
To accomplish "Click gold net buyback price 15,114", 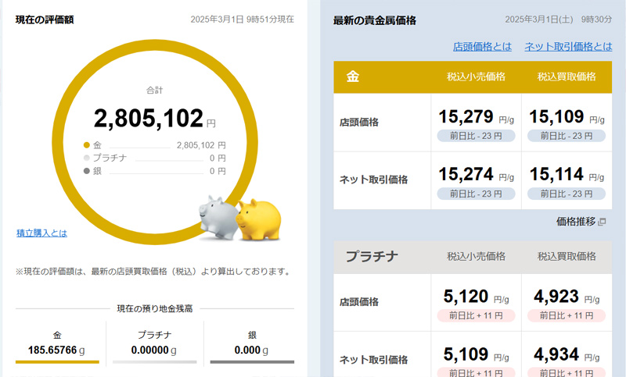I will [556, 174].
